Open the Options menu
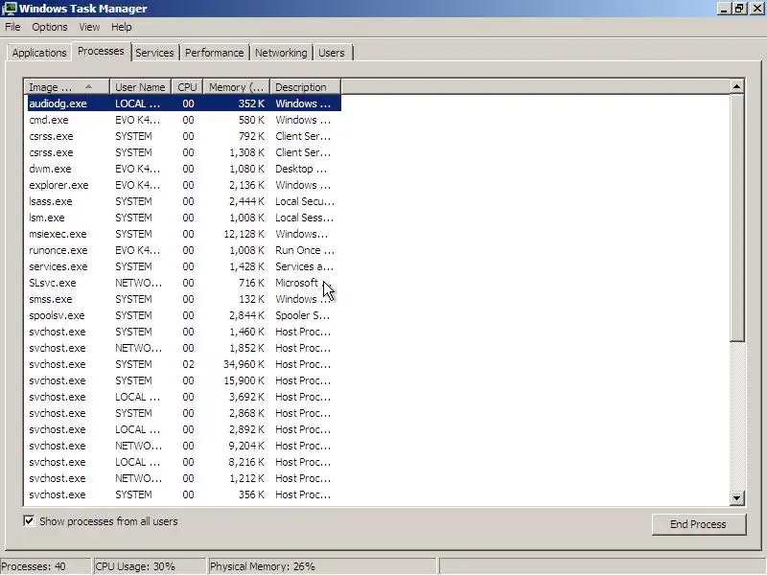 point(50,27)
